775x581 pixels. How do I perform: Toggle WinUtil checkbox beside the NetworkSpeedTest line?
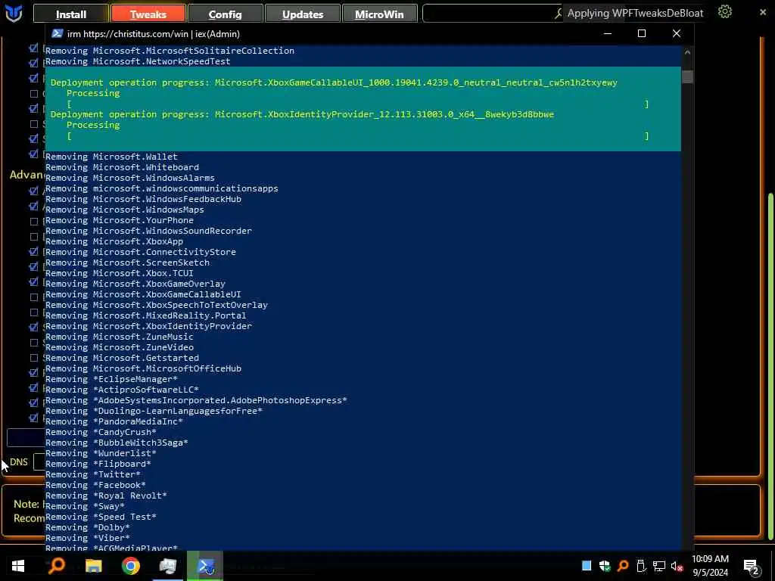pos(33,63)
